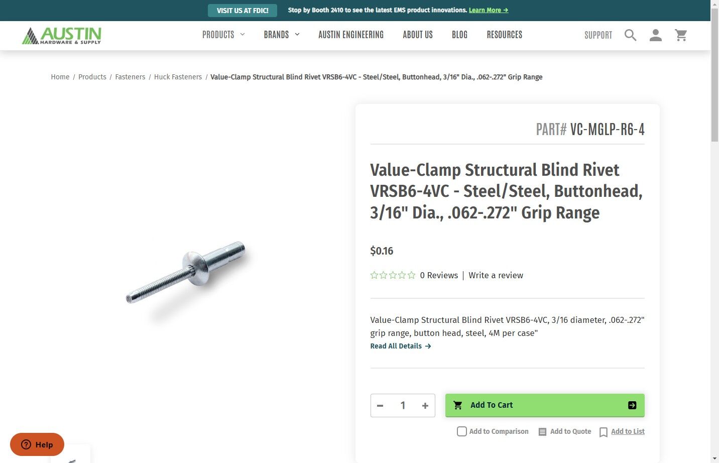The image size is (719, 463).
Task: Click the first review star
Action: pyautogui.click(x=374, y=275)
